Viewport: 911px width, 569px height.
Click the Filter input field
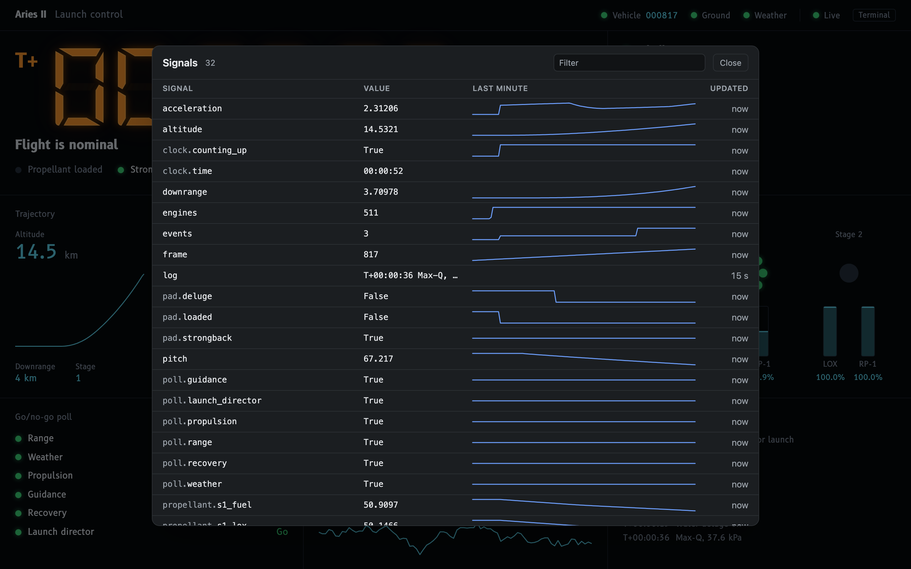[629, 63]
